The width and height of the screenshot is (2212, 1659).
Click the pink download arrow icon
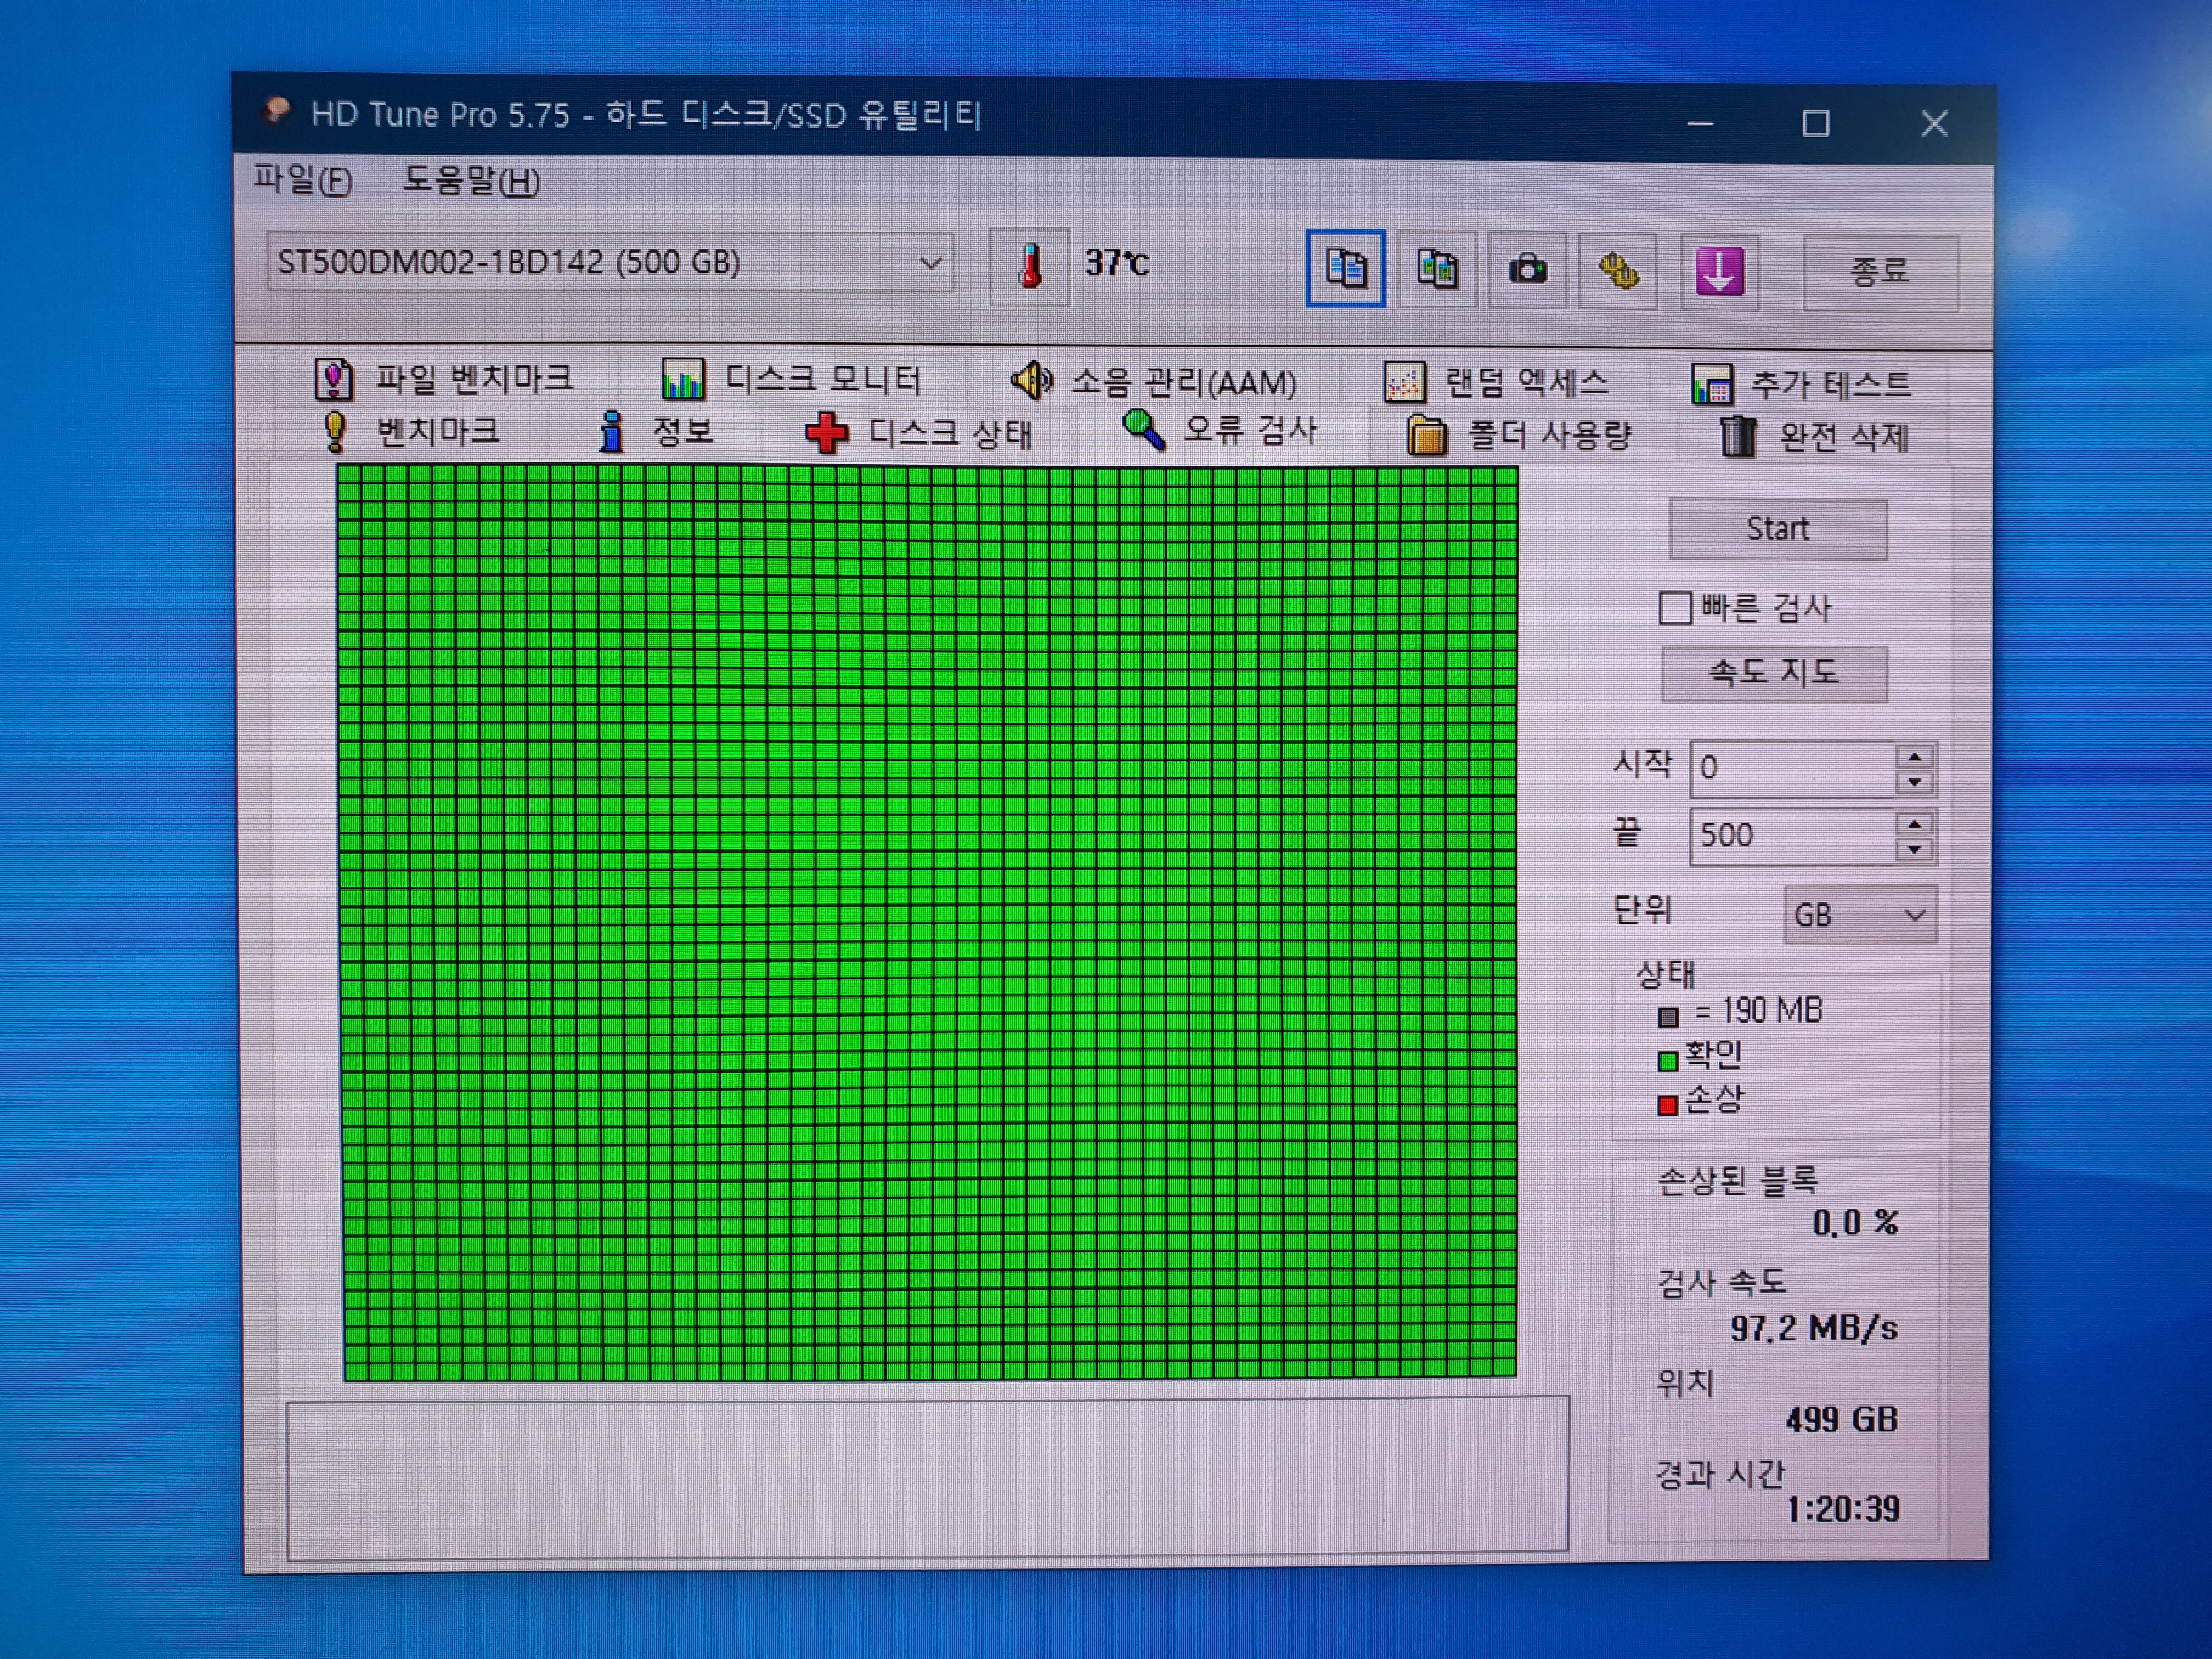(1719, 272)
